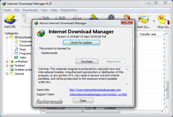Click the download list vertical scrollbar thumb

tap(166, 90)
